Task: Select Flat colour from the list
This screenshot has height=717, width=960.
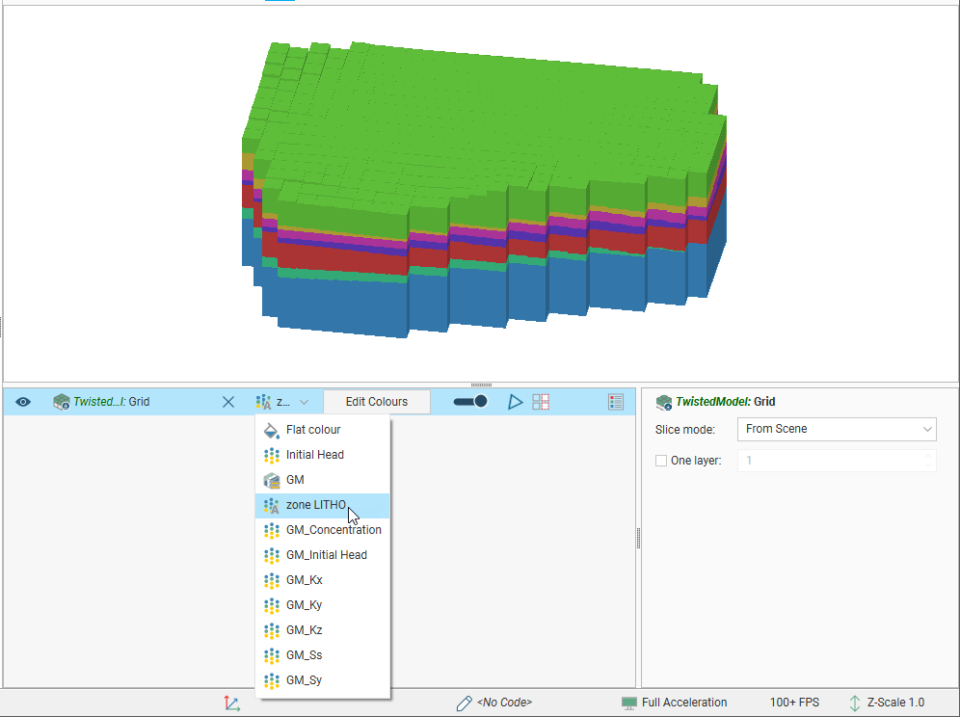Action: (x=313, y=430)
